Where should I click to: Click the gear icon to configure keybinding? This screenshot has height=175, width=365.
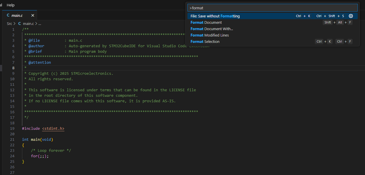point(351,16)
